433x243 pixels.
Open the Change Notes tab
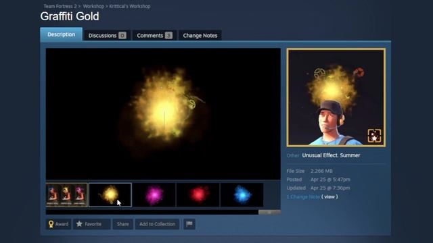click(200, 36)
